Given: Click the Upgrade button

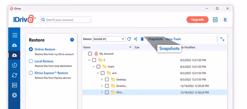Looking at the screenshot, I should (197, 20).
